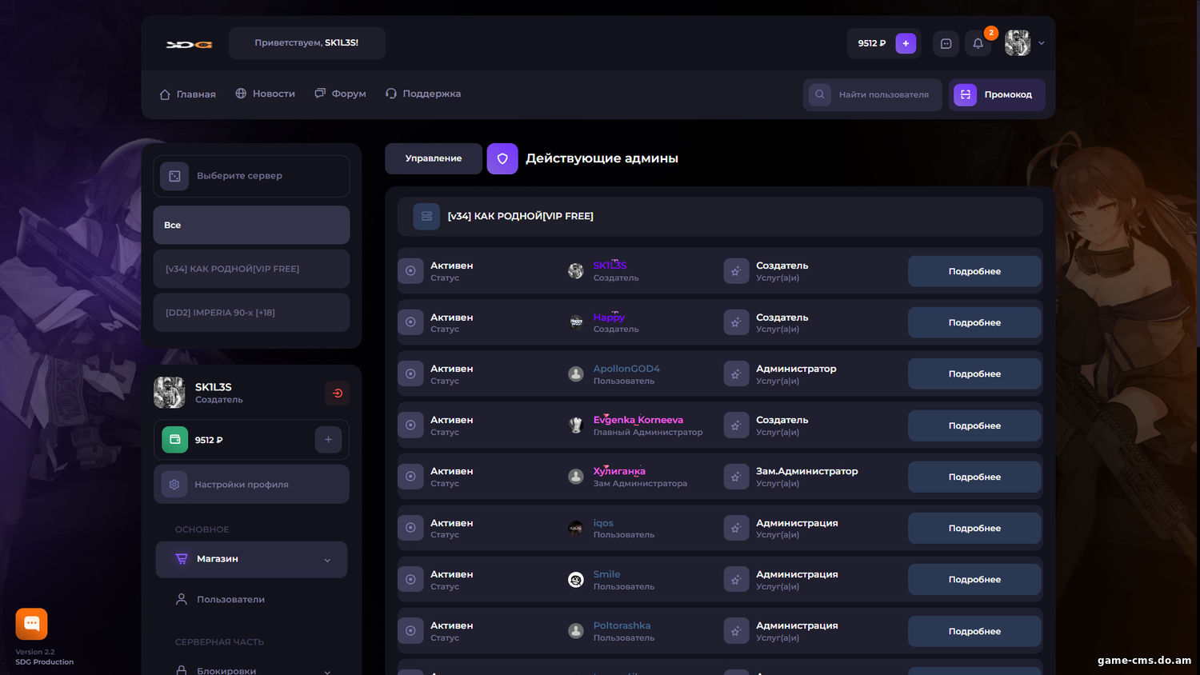The height and width of the screenshot is (675, 1200).
Task: Open the notifications bell icon
Action: pos(978,43)
